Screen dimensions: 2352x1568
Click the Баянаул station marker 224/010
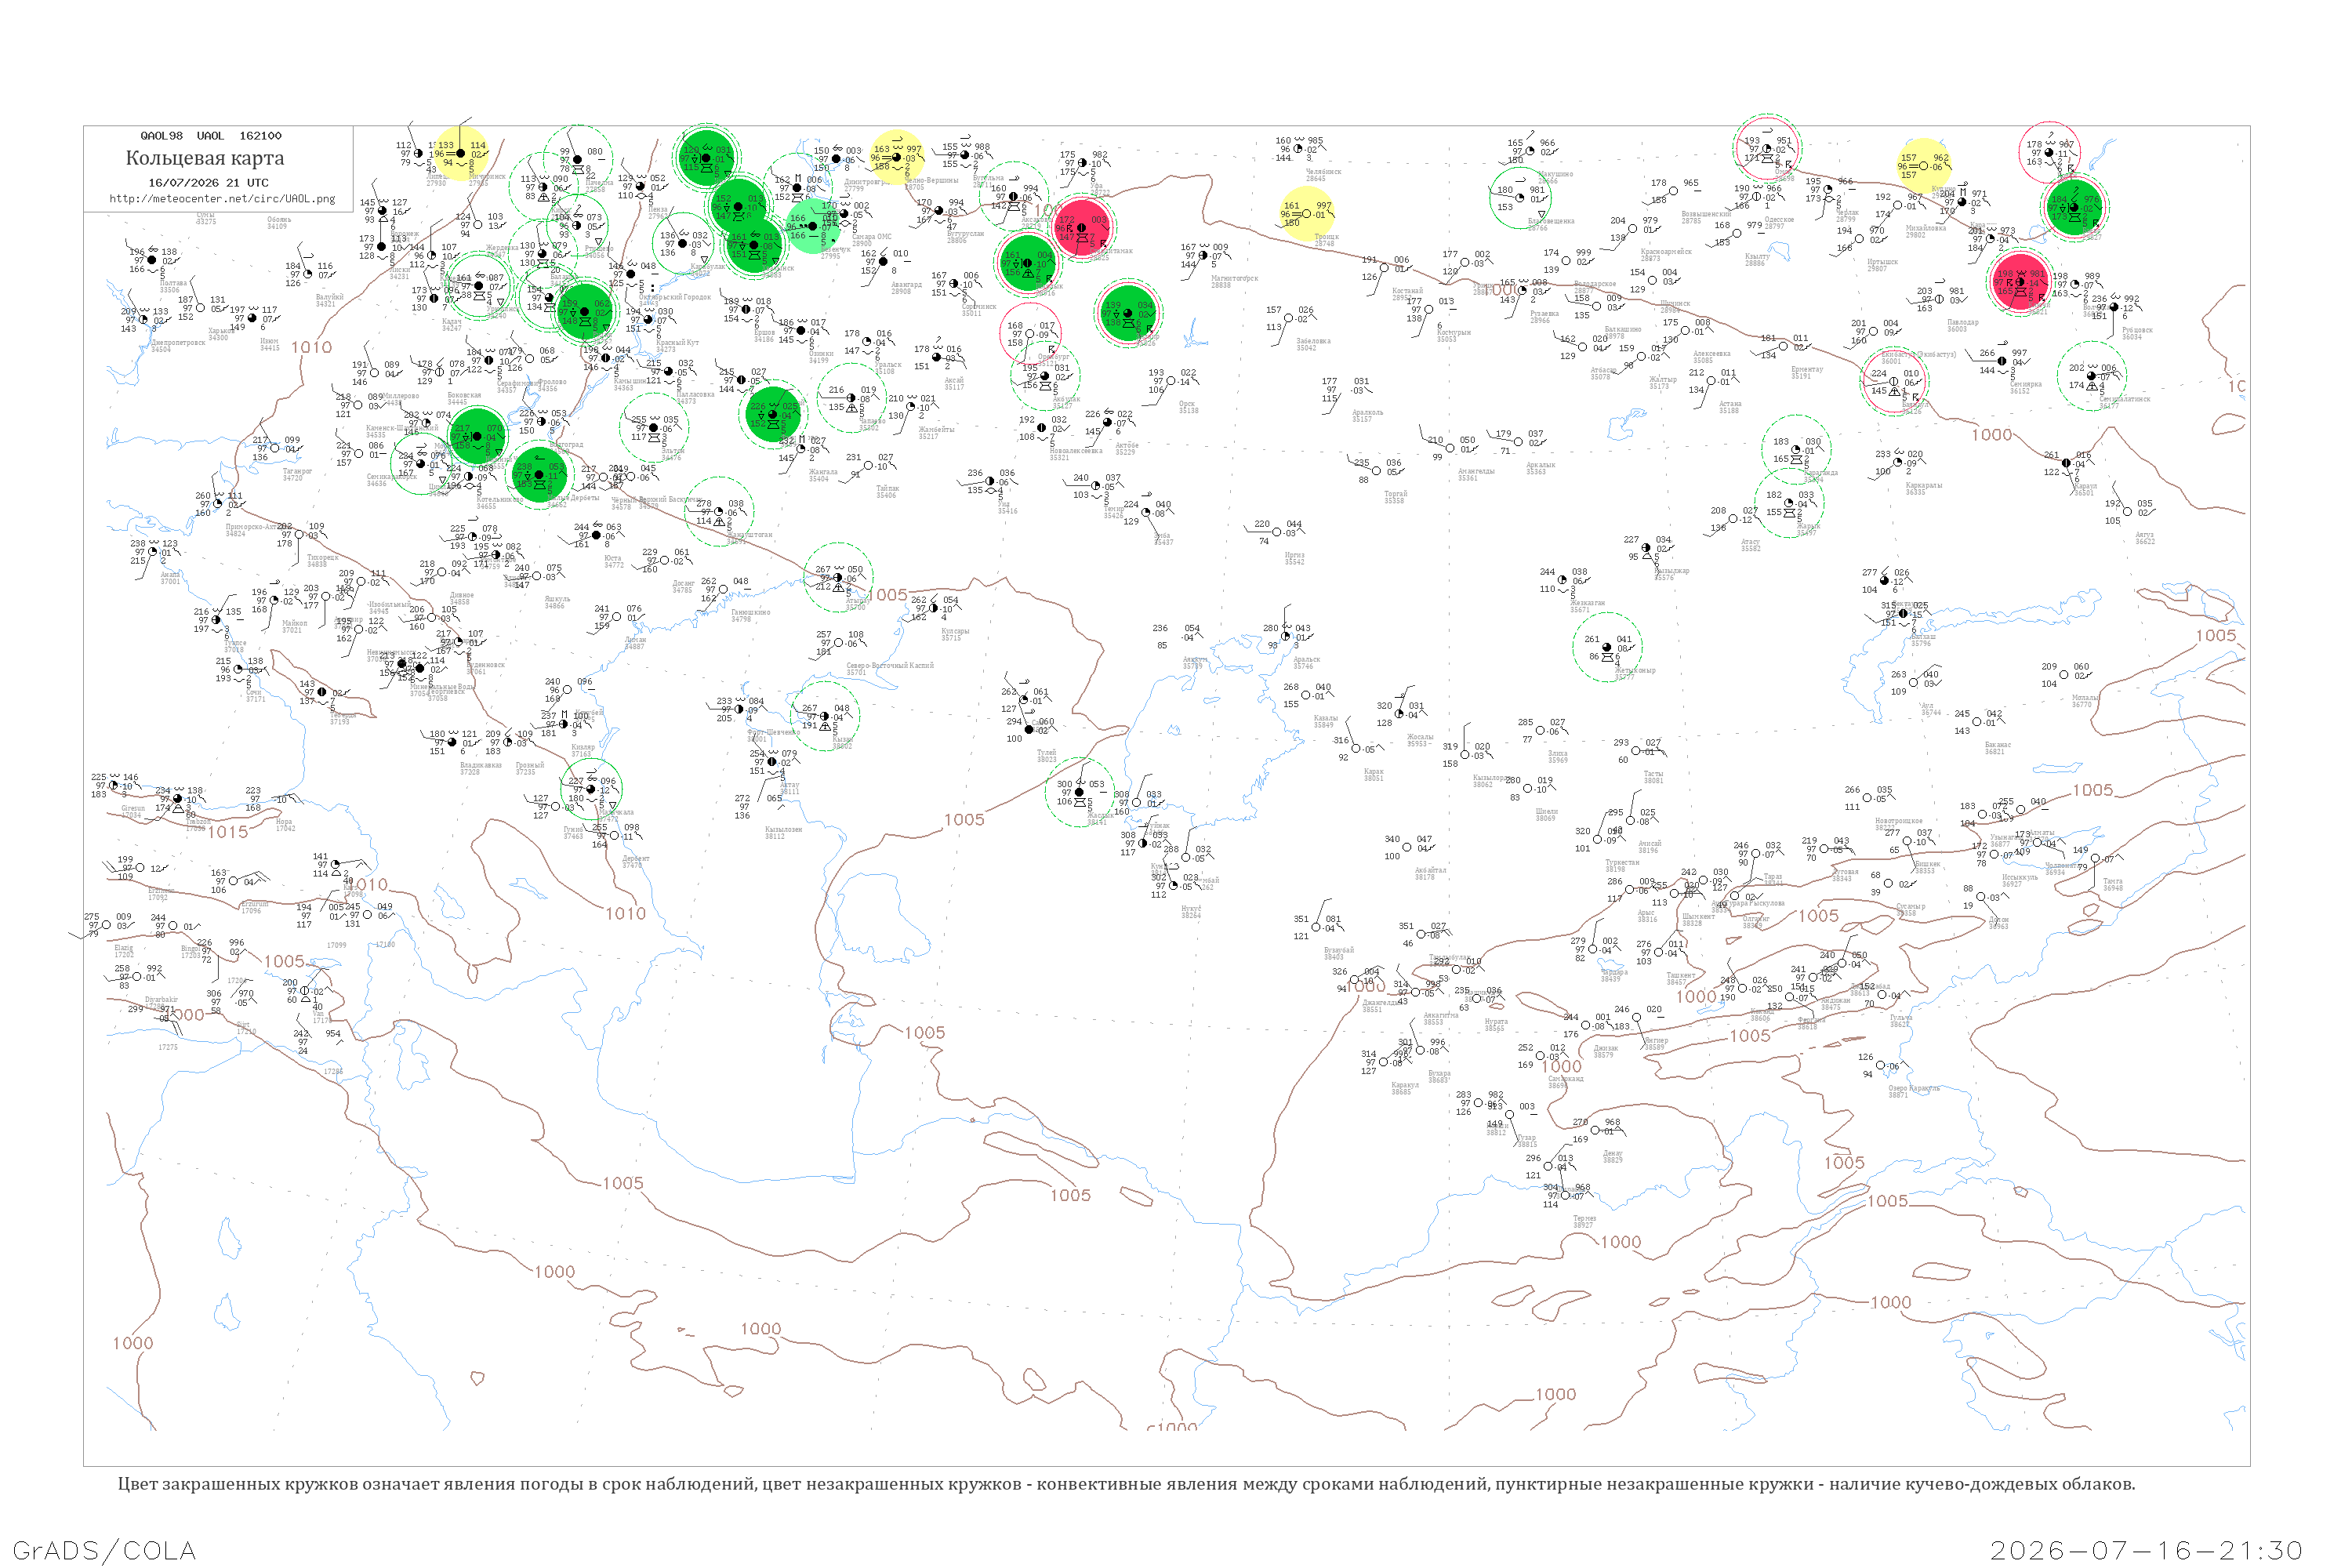click(x=1893, y=382)
